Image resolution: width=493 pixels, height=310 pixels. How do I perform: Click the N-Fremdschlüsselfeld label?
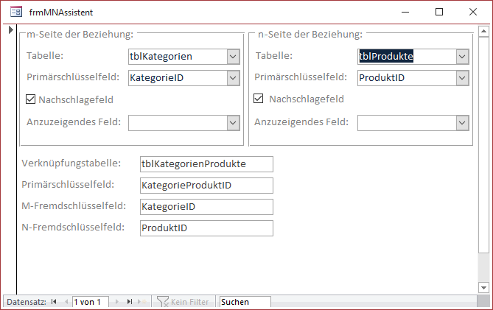[x=73, y=228]
